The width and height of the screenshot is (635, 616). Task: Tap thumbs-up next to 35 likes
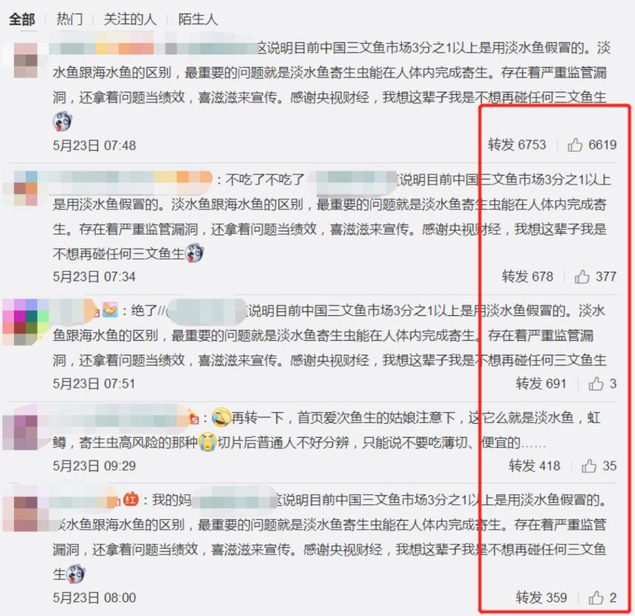point(589,466)
